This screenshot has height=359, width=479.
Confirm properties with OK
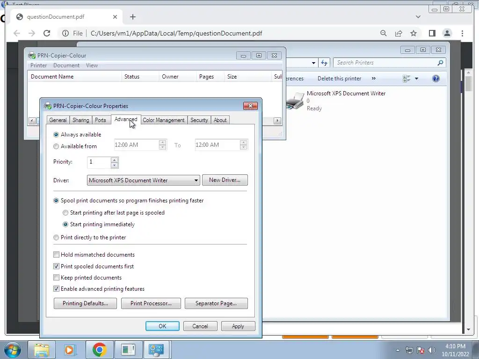162,326
